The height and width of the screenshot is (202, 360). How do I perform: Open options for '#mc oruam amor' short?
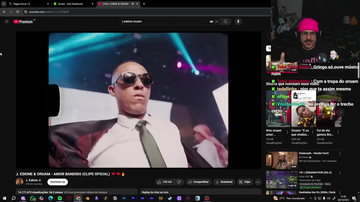point(287,132)
